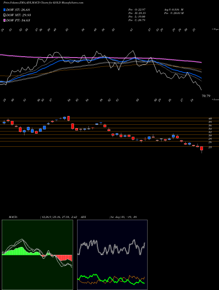219x290 pixels.
Task: Click the 'Pre C: 20.79' value
Action: [x=138, y=20]
